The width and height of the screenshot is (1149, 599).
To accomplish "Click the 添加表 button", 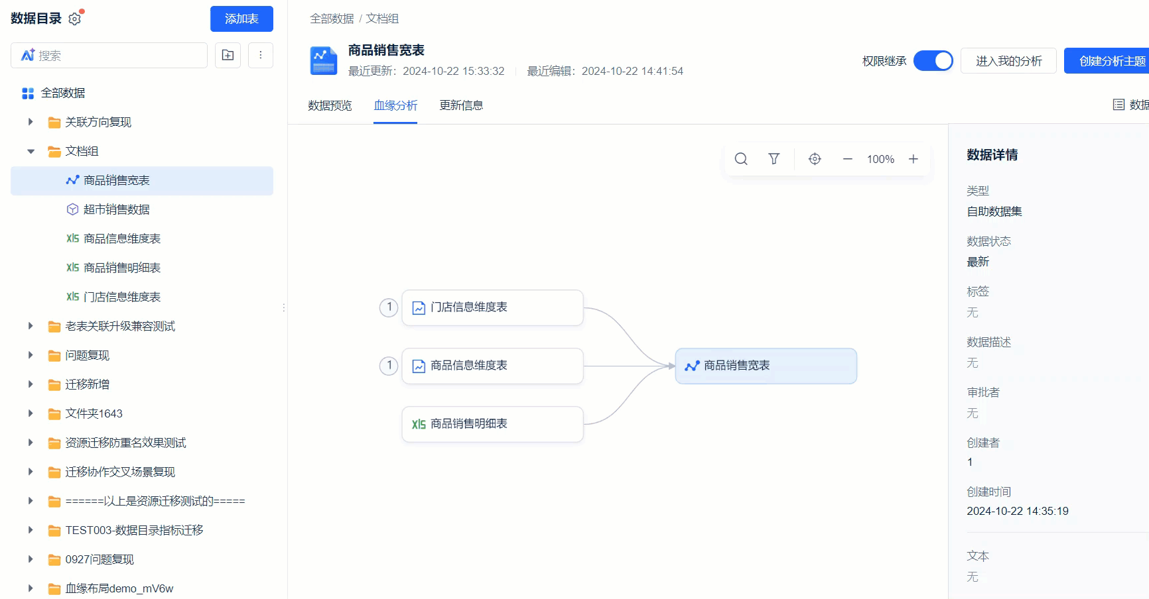I will (x=241, y=19).
